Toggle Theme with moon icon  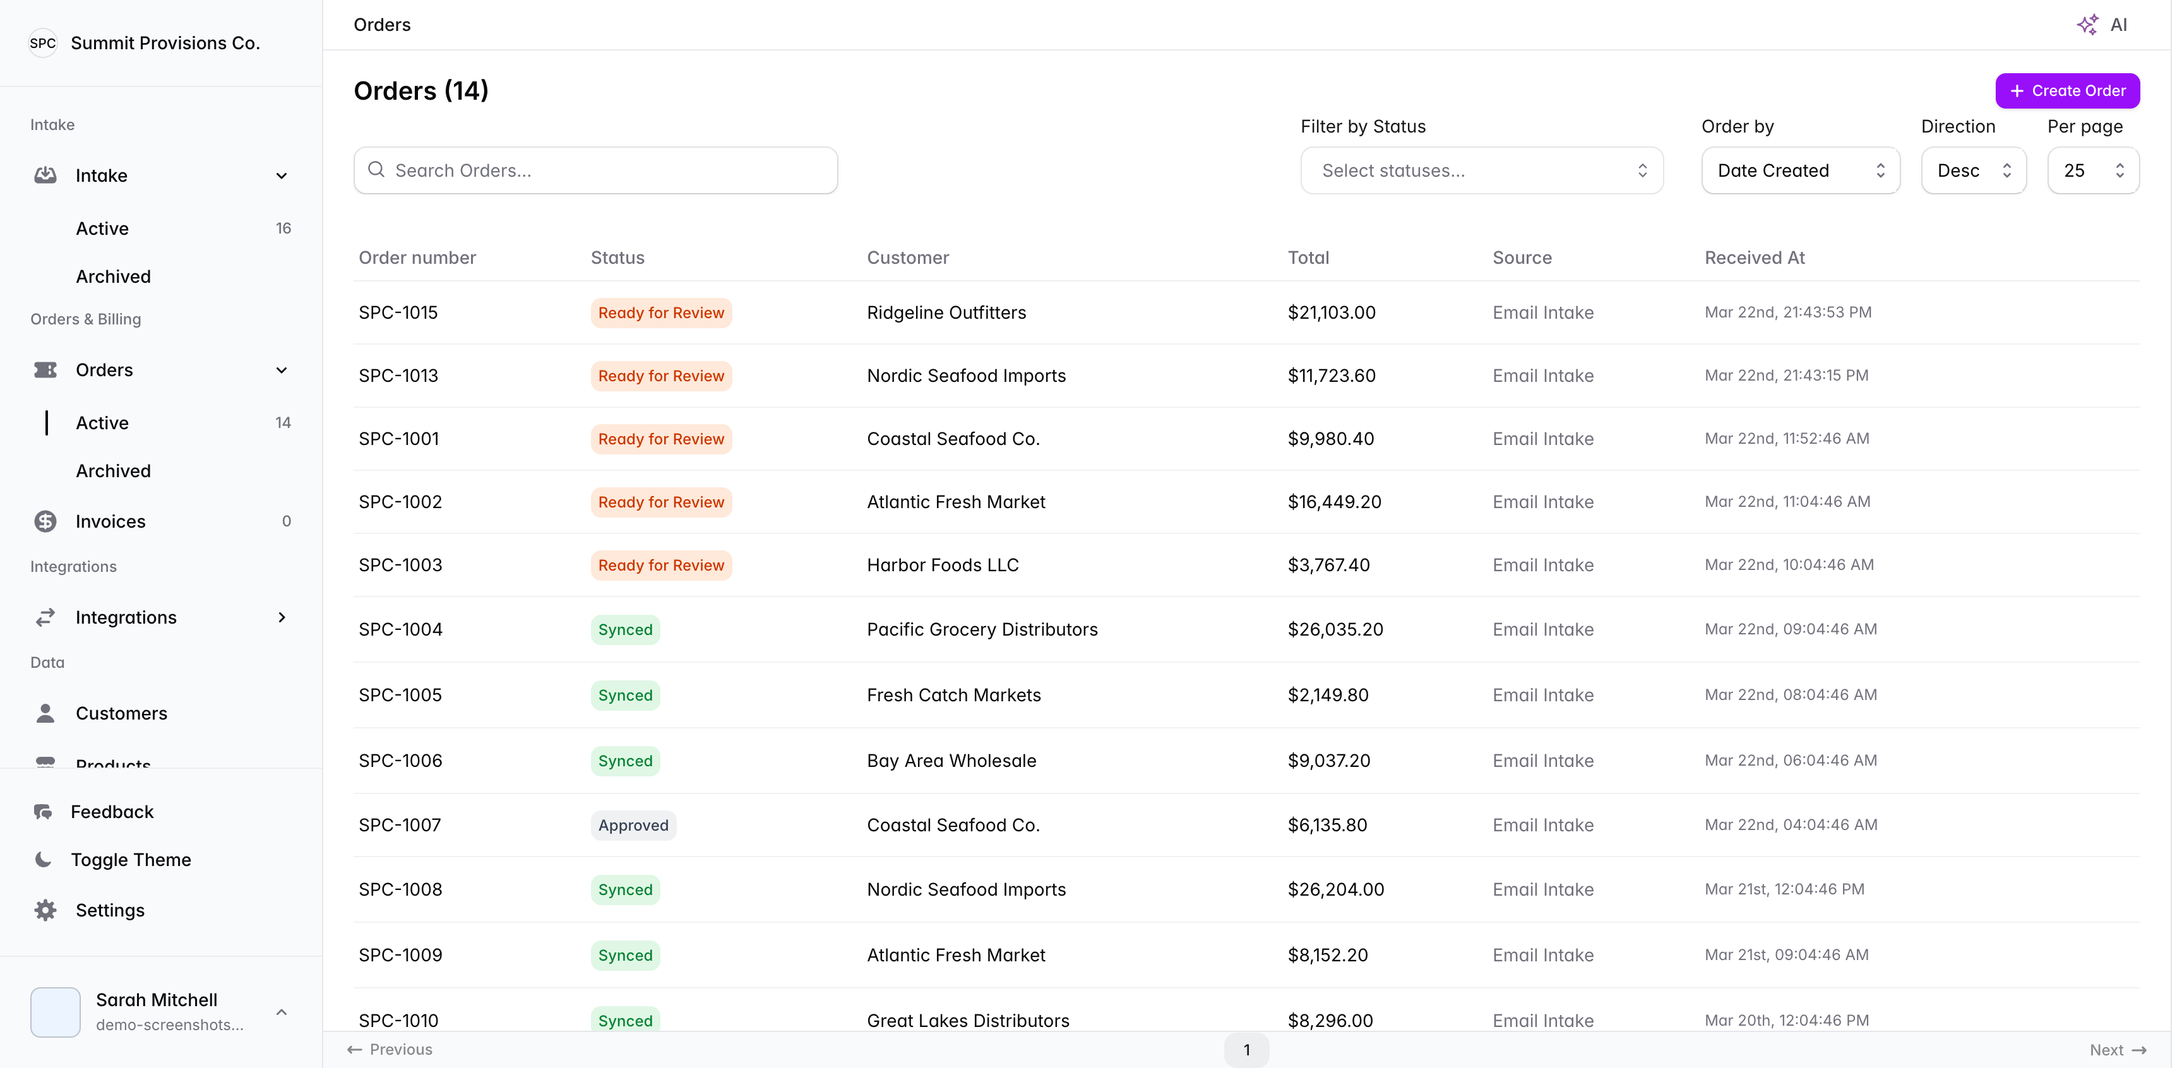pyautogui.click(x=42, y=860)
